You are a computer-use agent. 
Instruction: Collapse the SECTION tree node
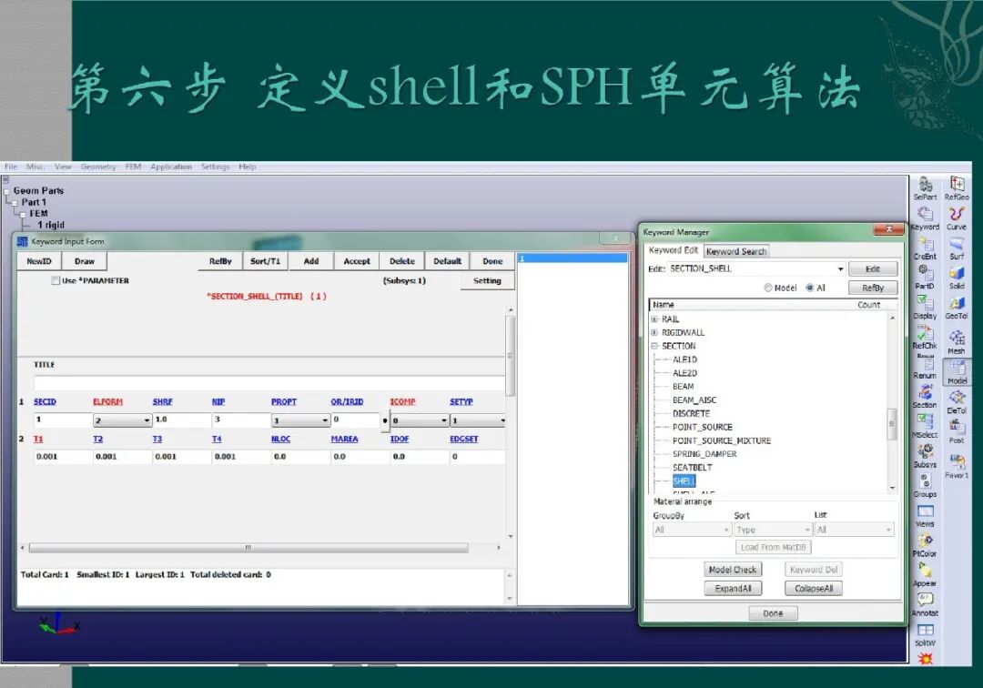654,346
